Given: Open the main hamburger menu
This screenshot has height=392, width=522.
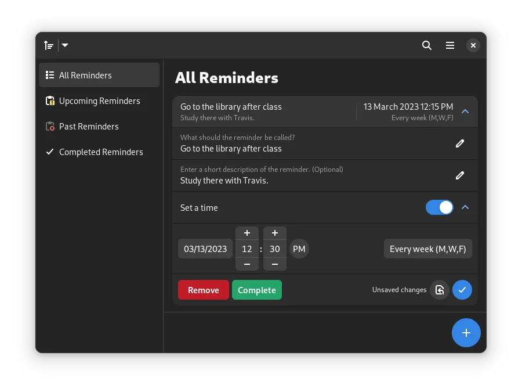Looking at the screenshot, I should 450,45.
